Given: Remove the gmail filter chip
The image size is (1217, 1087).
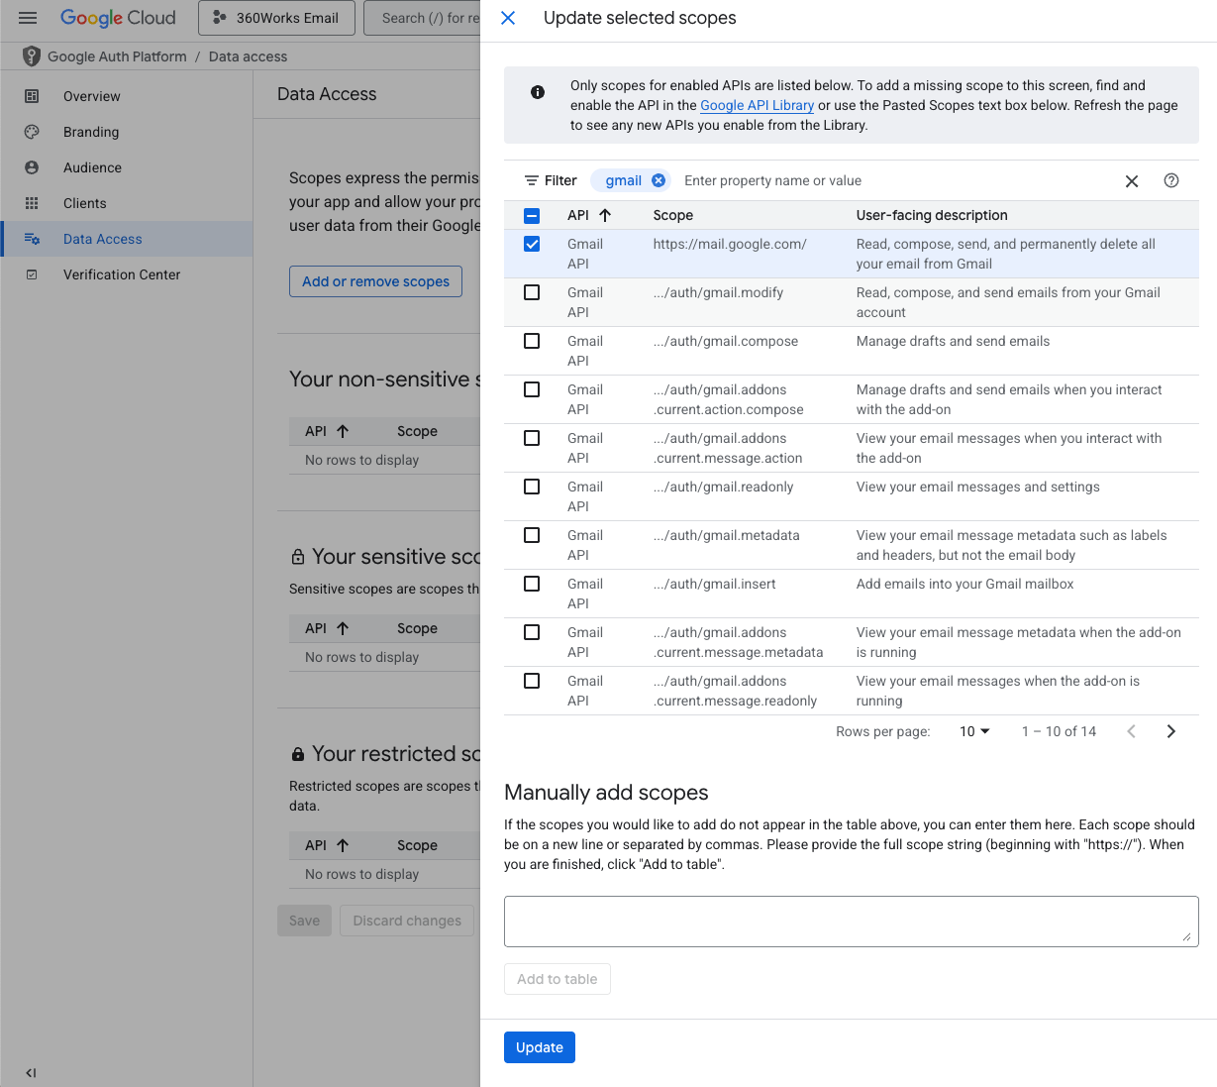Looking at the screenshot, I should [x=659, y=180].
